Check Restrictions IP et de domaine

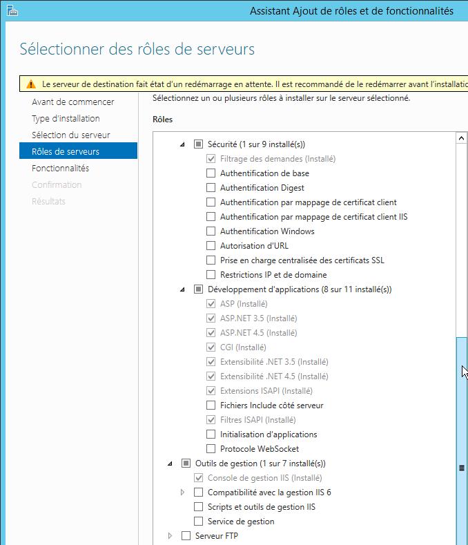click(211, 275)
